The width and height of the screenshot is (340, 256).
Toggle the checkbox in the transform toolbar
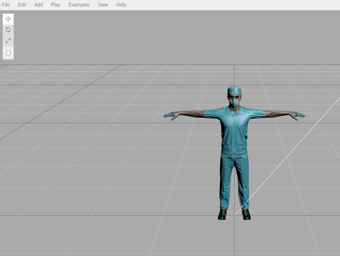click(x=8, y=53)
